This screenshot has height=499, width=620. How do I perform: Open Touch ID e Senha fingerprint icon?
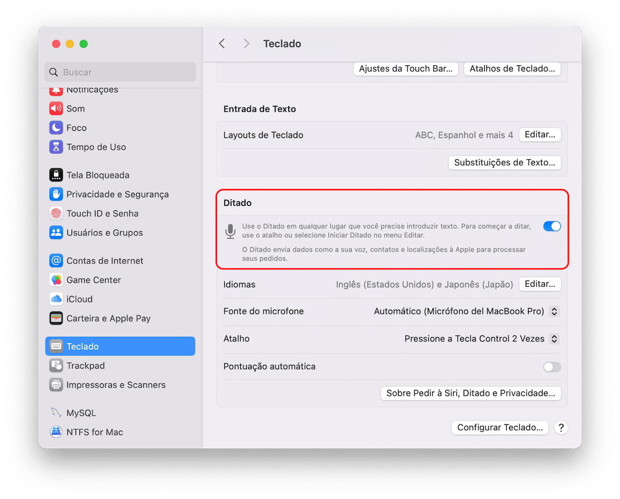pos(56,213)
